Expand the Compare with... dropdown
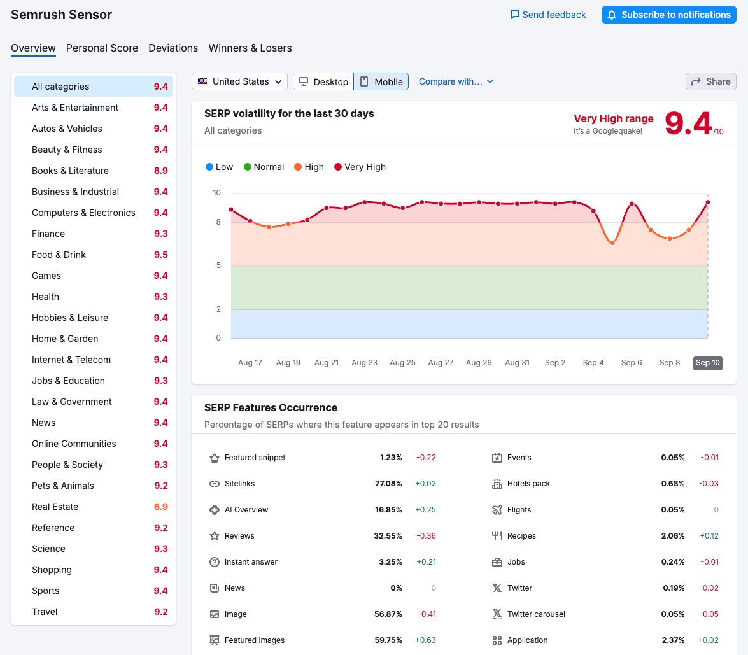 [456, 81]
